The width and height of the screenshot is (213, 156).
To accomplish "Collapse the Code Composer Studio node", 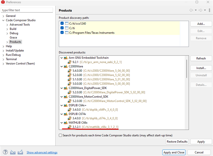I will (x=4, y=21).
